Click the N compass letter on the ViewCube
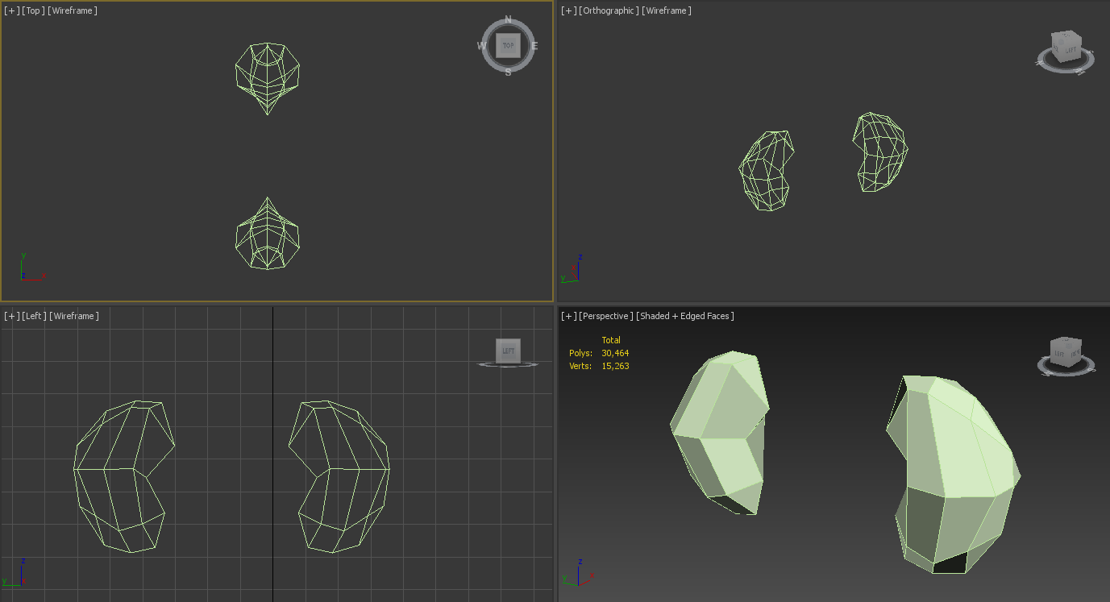Screen dimensions: 1110x602 (507, 17)
